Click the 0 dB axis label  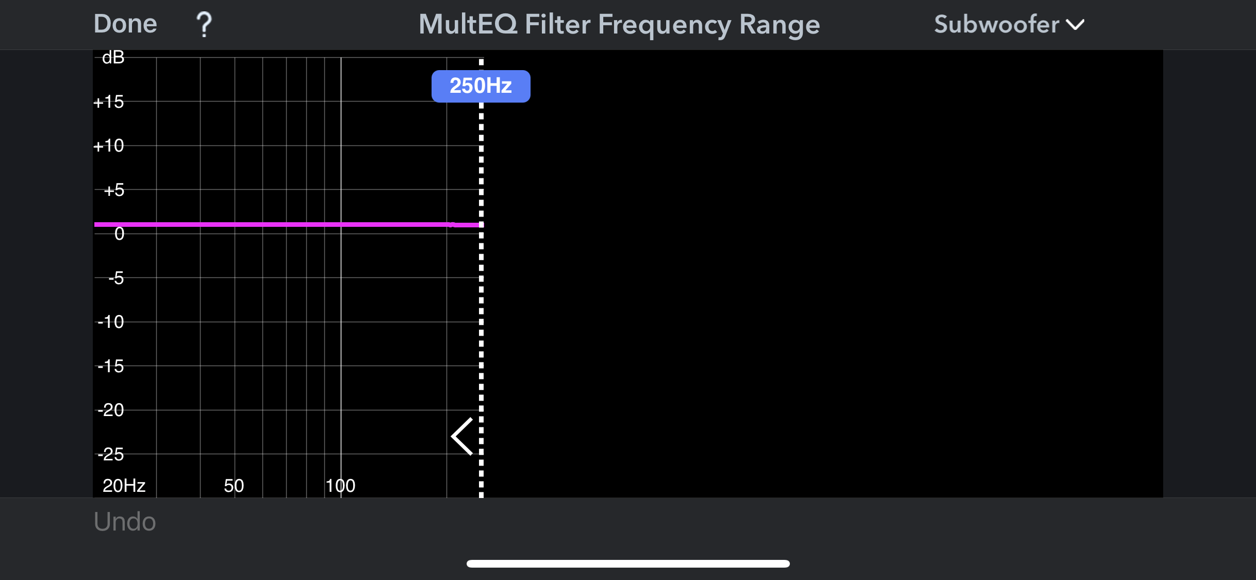(119, 234)
